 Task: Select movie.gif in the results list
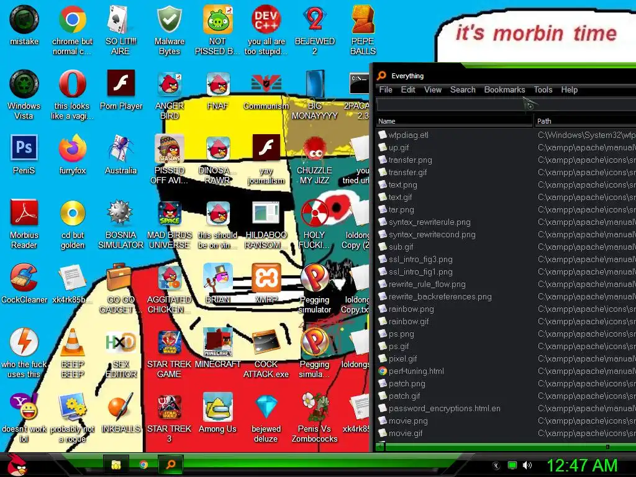pos(506,433)
